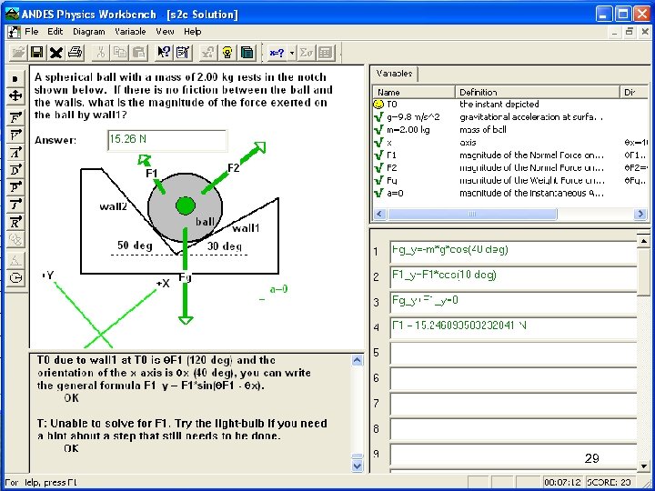Click the document icon beside File menu
655x491 pixels.
click(14, 32)
